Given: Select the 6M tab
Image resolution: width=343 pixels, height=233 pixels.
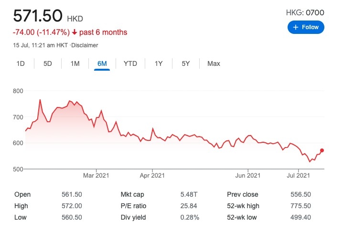Looking at the screenshot, I should [102, 64].
